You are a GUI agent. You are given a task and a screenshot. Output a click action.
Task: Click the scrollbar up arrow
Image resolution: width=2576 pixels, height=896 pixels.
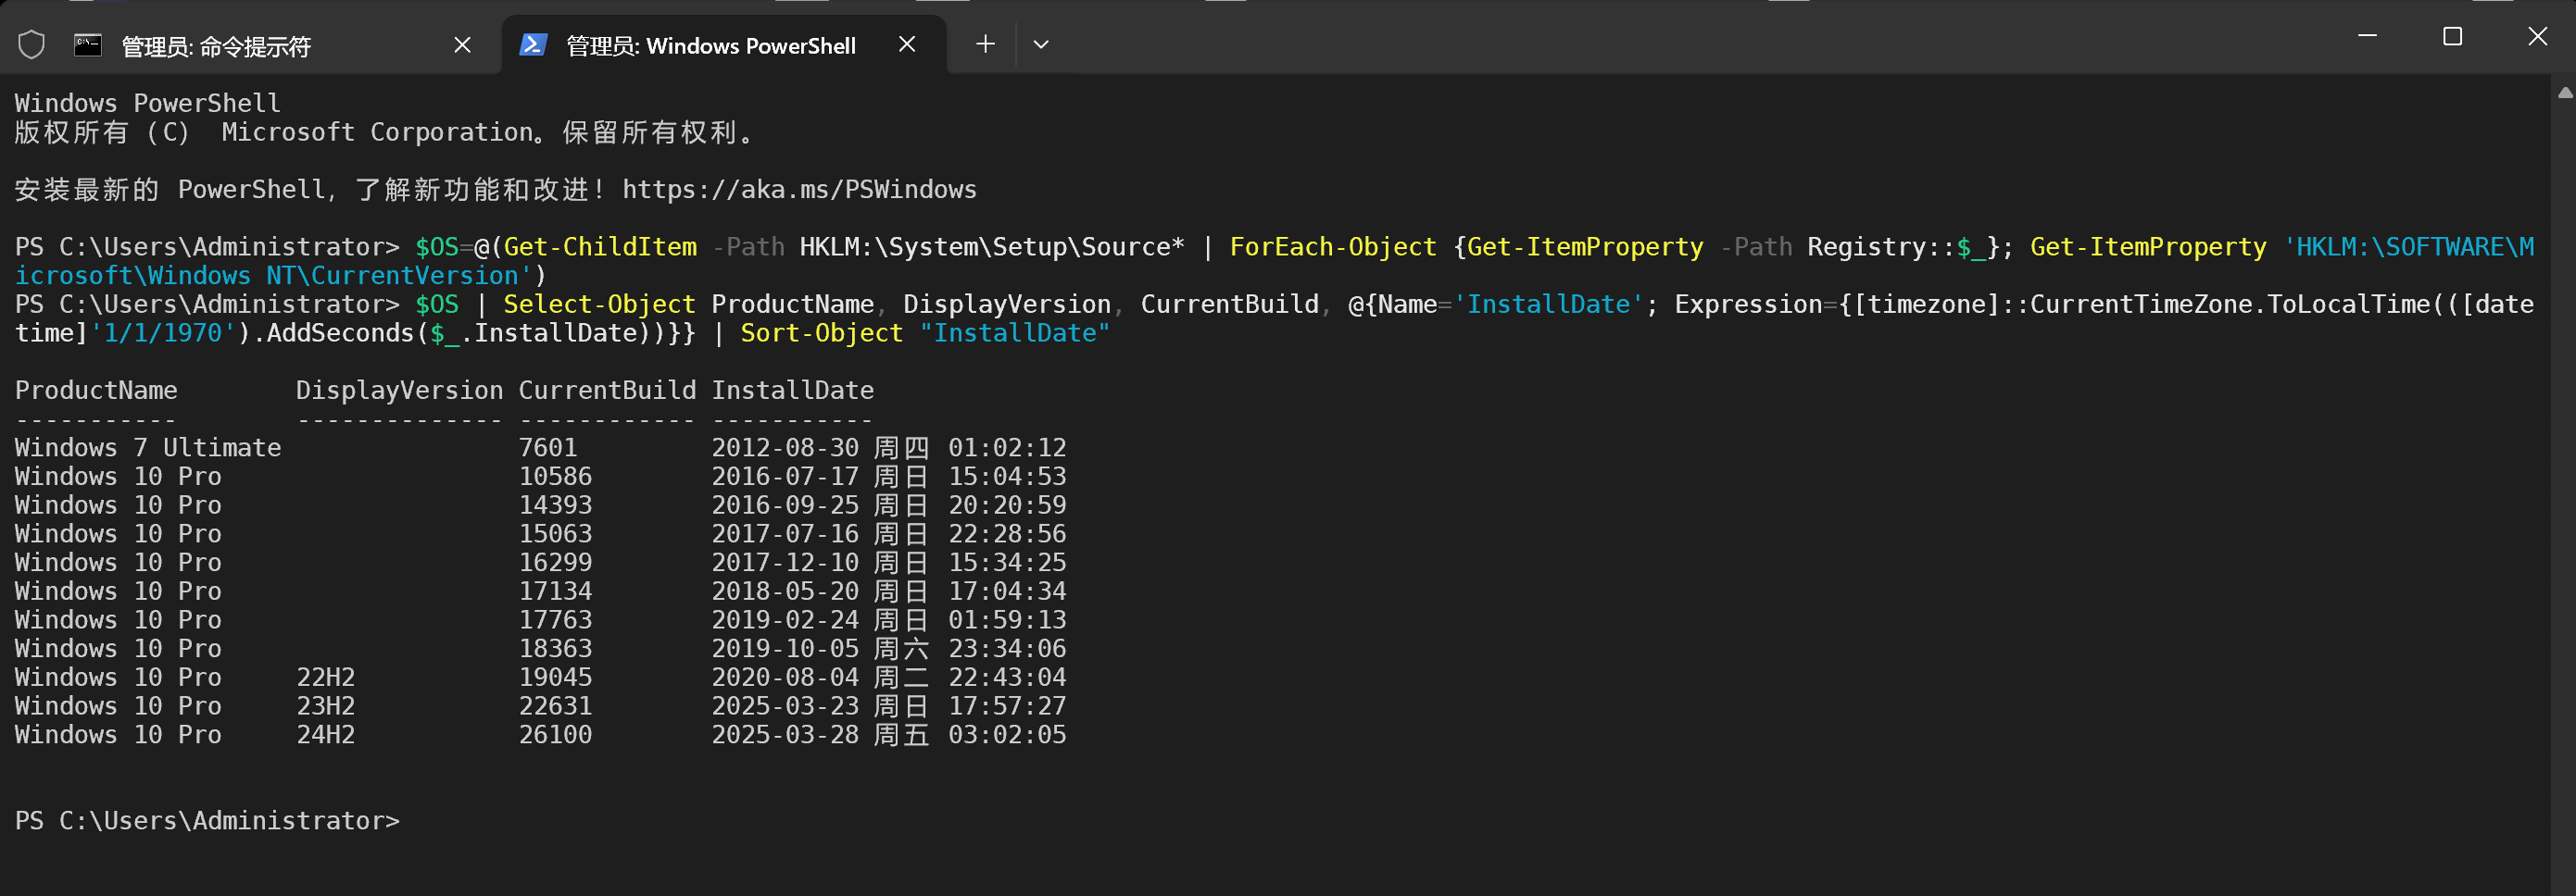(x=2565, y=93)
